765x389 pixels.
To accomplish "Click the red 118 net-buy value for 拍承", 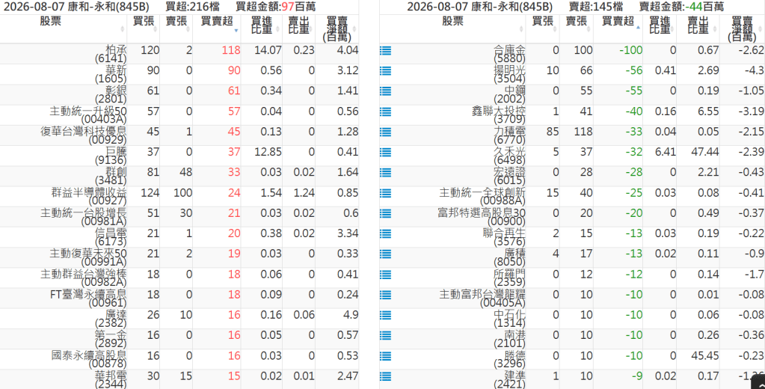I will click(231, 50).
